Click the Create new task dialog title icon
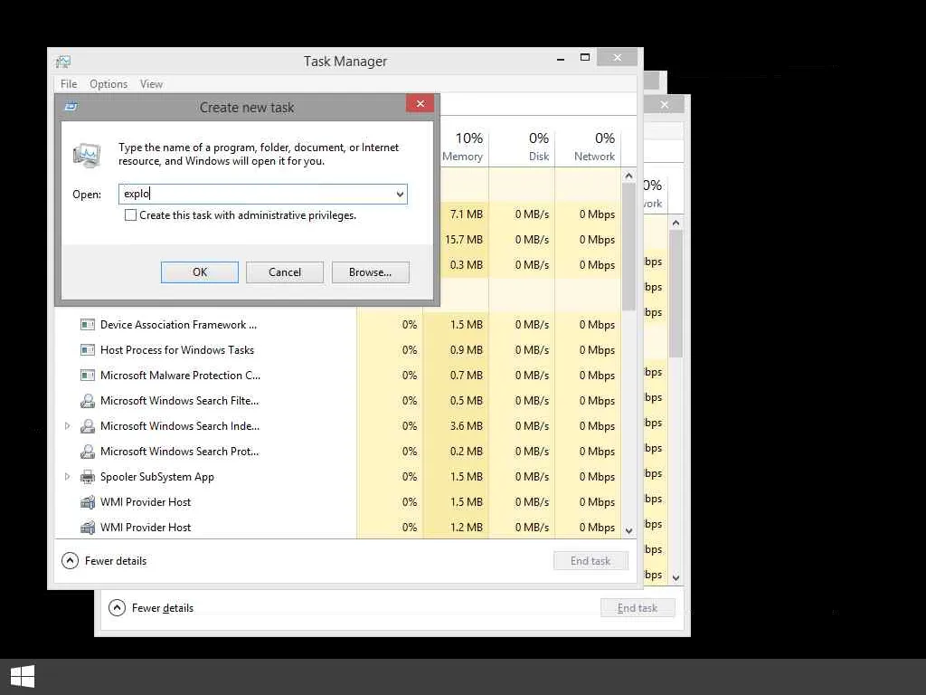This screenshot has width=926, height=695. click(71, 107)
